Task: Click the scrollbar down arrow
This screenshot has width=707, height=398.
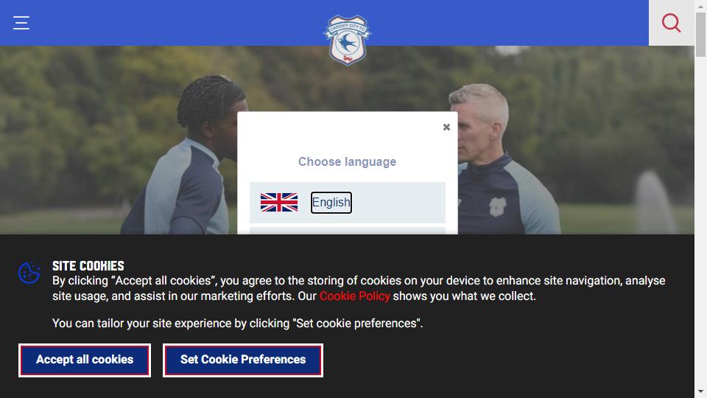Action: 700,391
